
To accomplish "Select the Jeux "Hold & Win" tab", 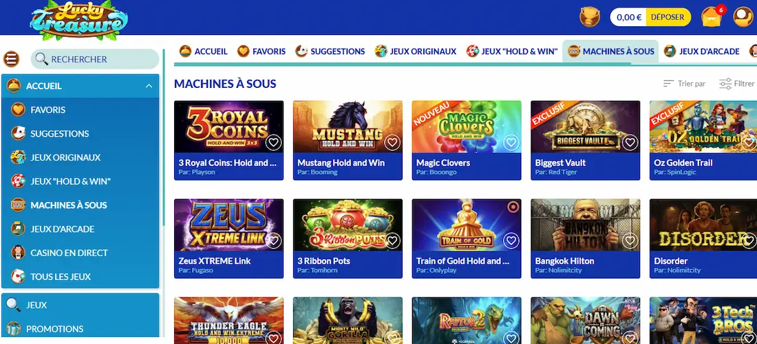I will 512,51.
